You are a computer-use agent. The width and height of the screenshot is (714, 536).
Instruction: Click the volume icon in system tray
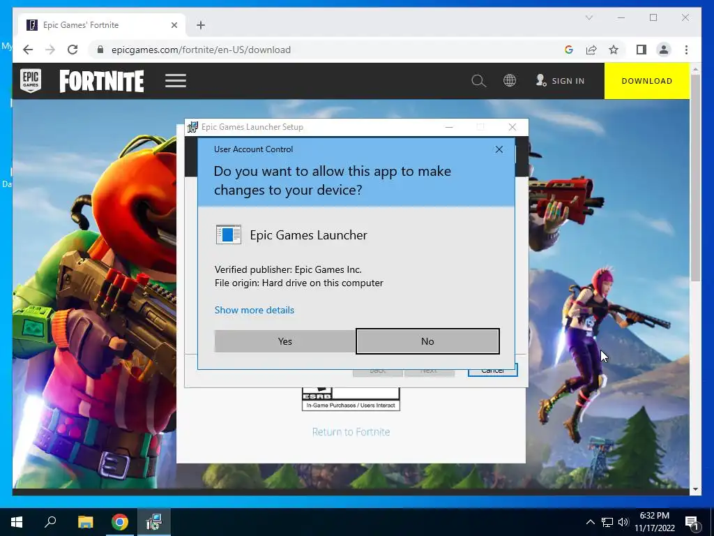click(x=623, y=522)
